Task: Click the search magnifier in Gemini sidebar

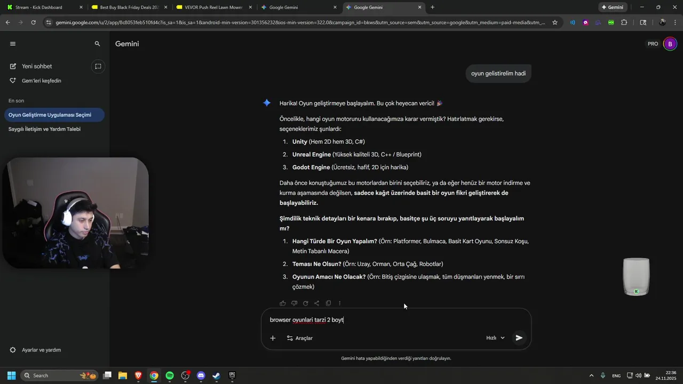Action: click(97, 44)
